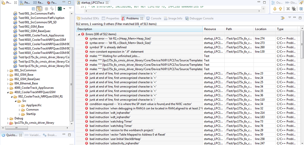Image resolution: width=304 pixels, height=145 pixels.
Task: Select the error about Stack_Mem+Stack_Size
Action: pos(188,43)
